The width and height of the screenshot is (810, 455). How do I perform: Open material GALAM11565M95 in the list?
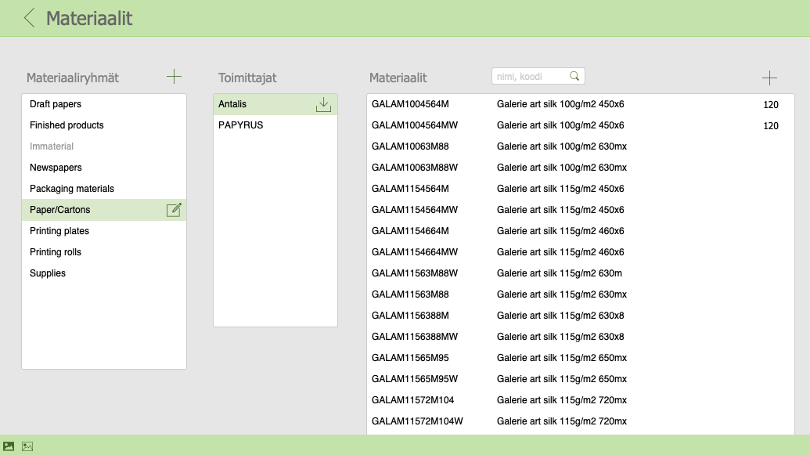[410, 358]
